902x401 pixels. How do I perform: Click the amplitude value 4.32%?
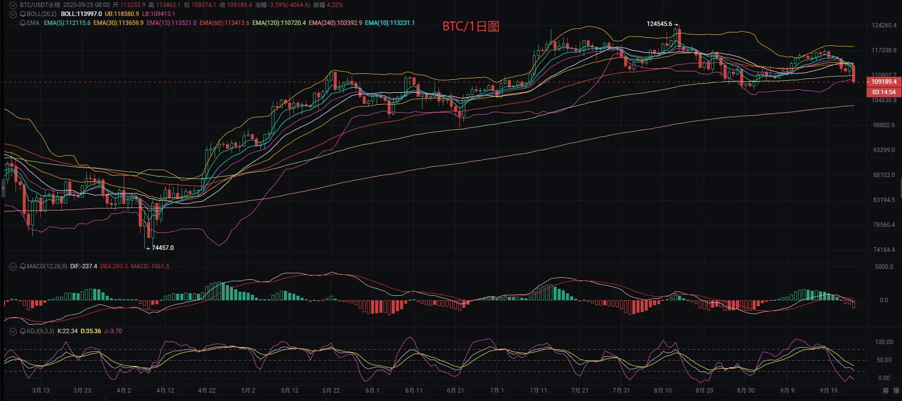(x=335, y=5)
